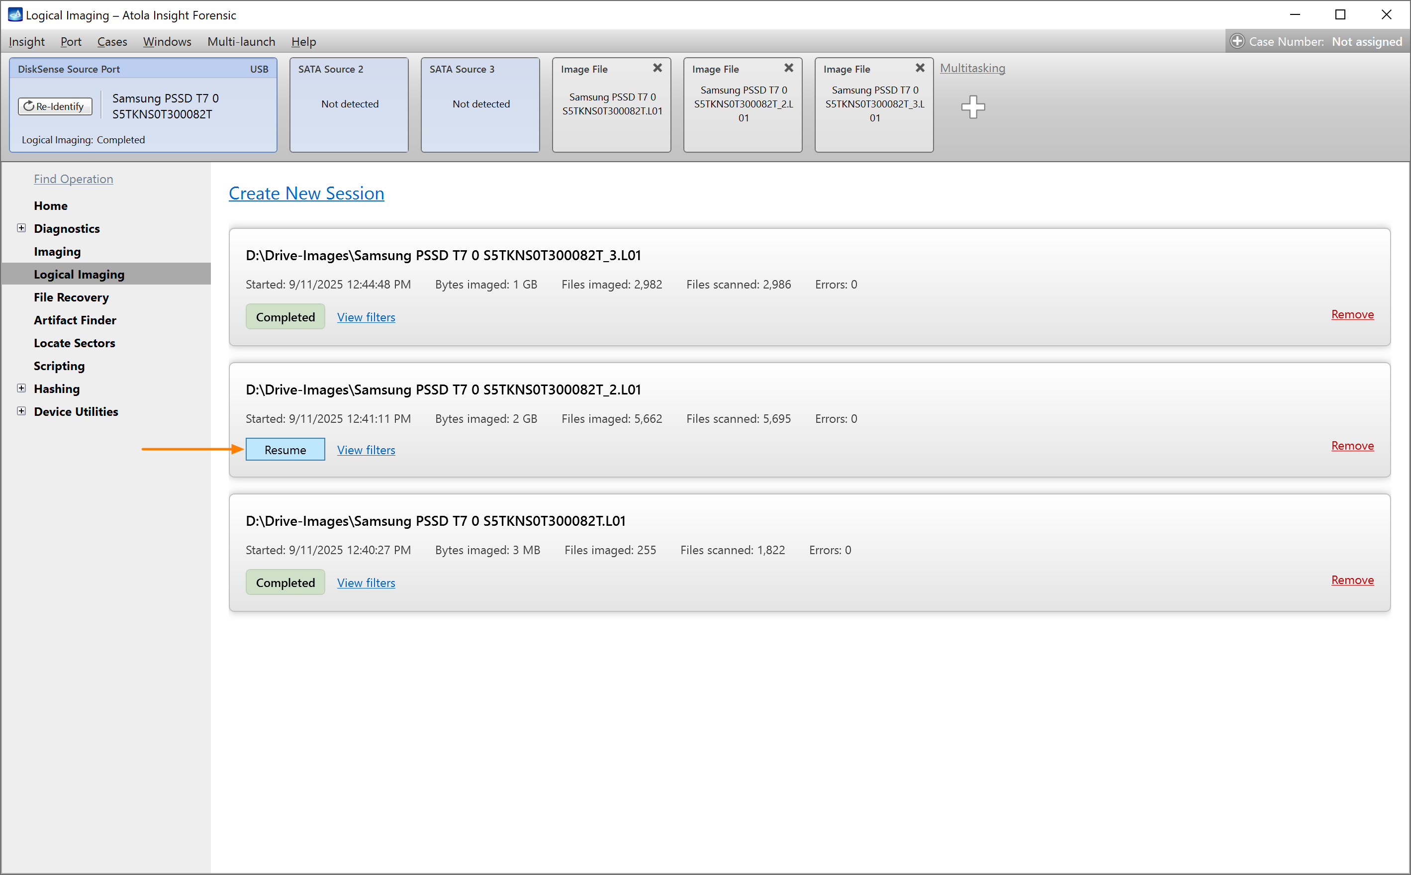Remove the S5TKNS0T300082T.L01 session
Image resolution: width=1411 pixels, height=875 pixels.
tap(1352, 580)
